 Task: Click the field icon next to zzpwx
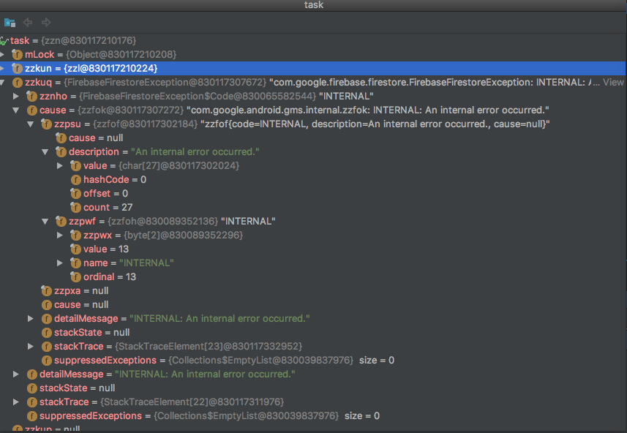[x=75, y=235]
